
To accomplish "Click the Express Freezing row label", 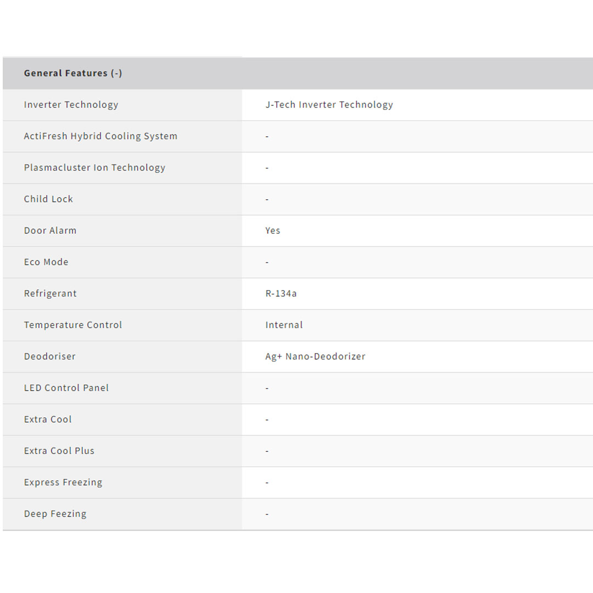I will 63,482.
